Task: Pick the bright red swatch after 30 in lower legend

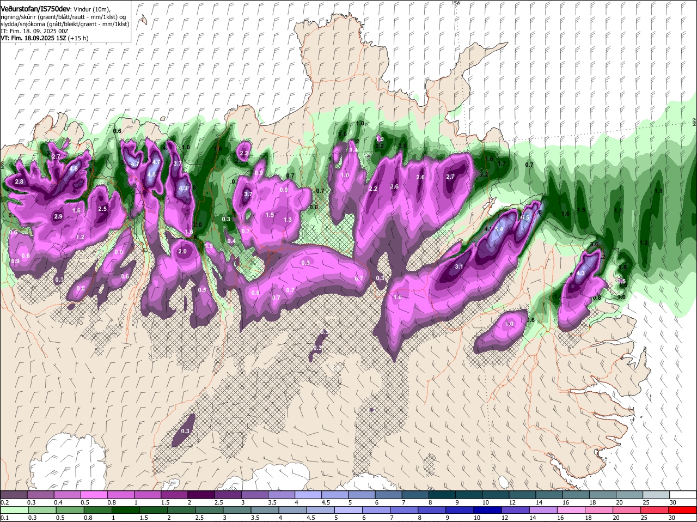Action: tap(683, 510)
